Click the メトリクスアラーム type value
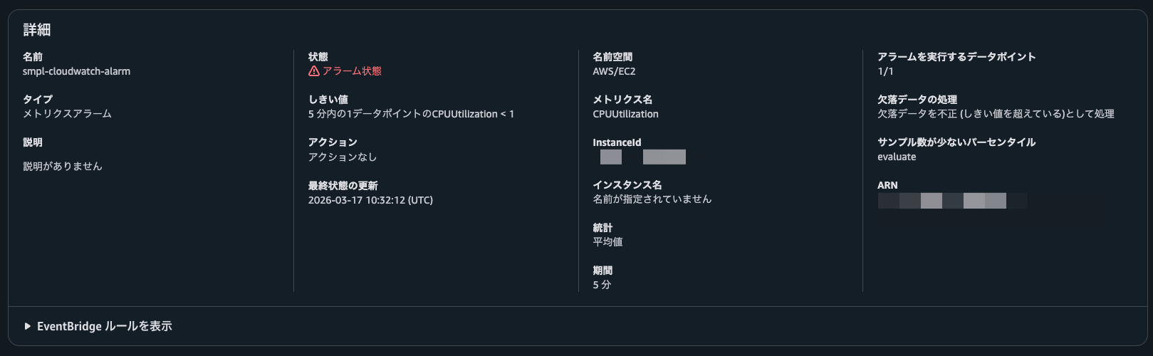 67,114
